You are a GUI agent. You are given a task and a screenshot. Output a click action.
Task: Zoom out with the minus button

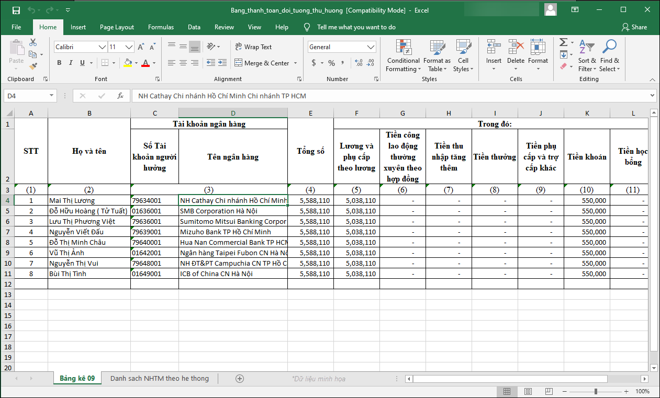[x=565, y=392]
